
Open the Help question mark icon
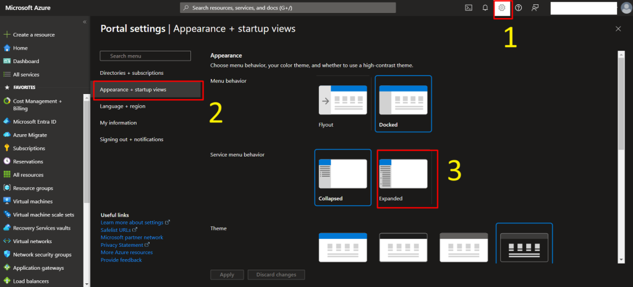click(x=519, y=7)
